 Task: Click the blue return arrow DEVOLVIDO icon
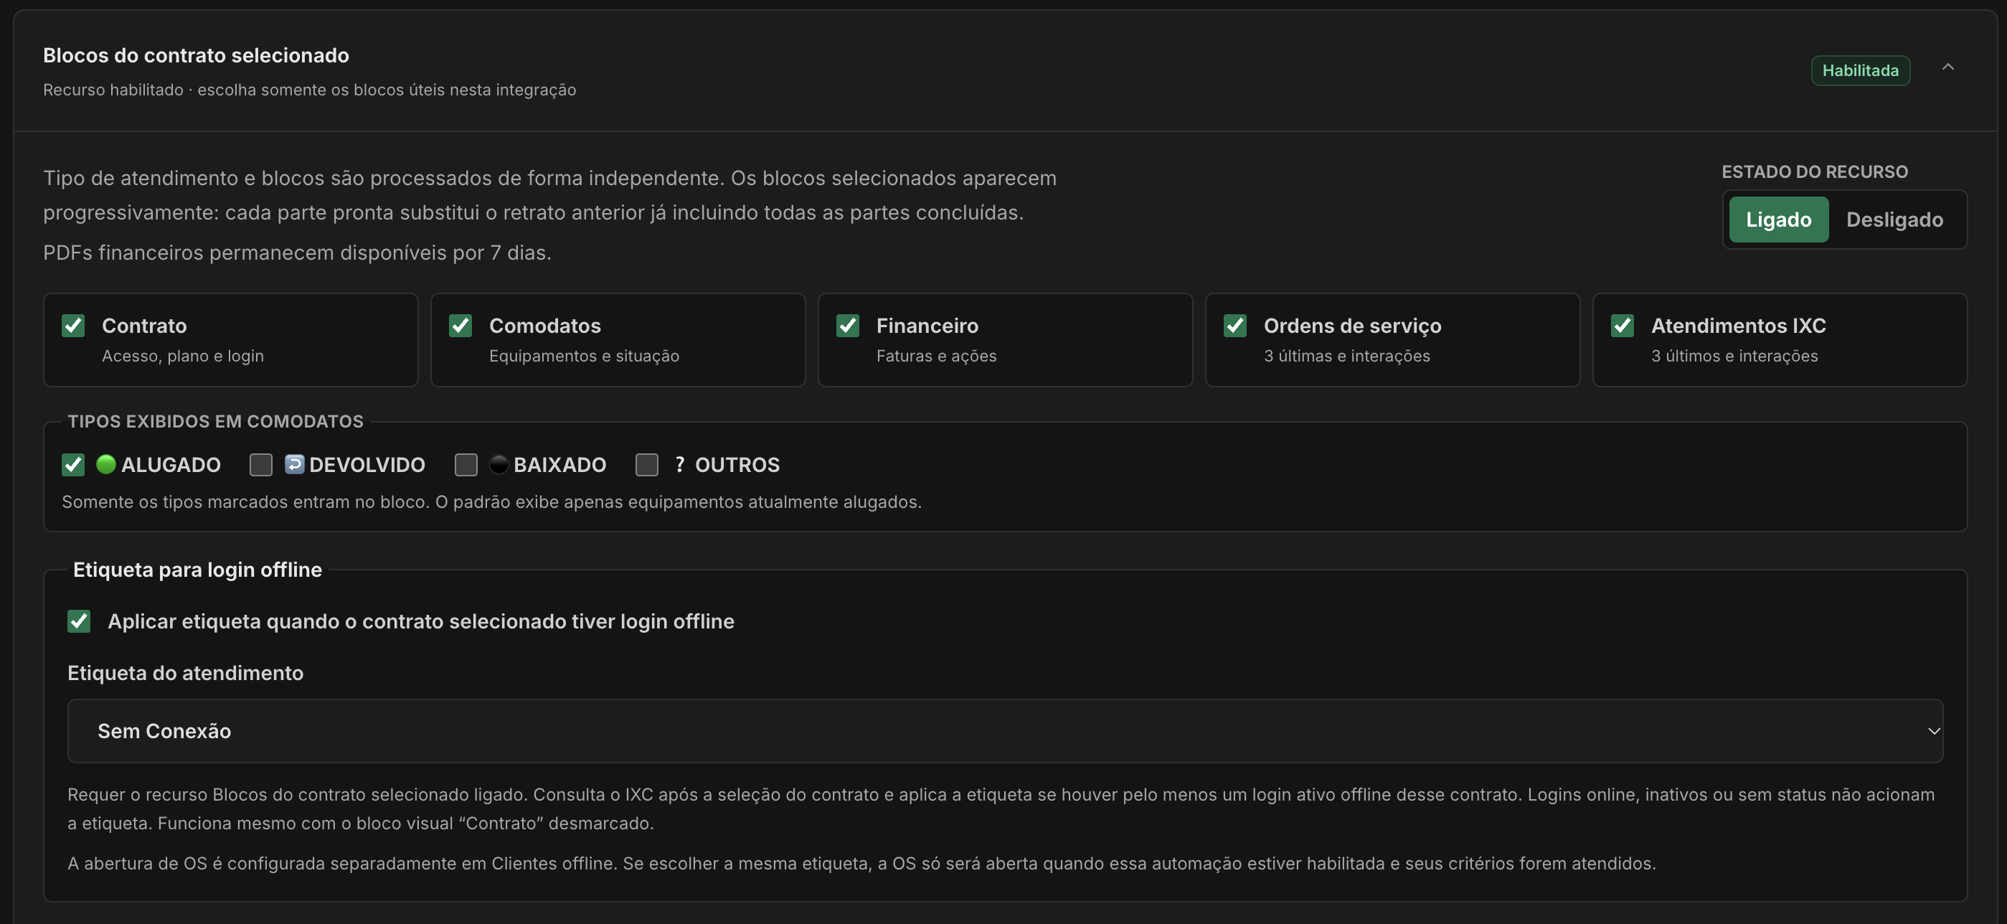click(295, 464)
